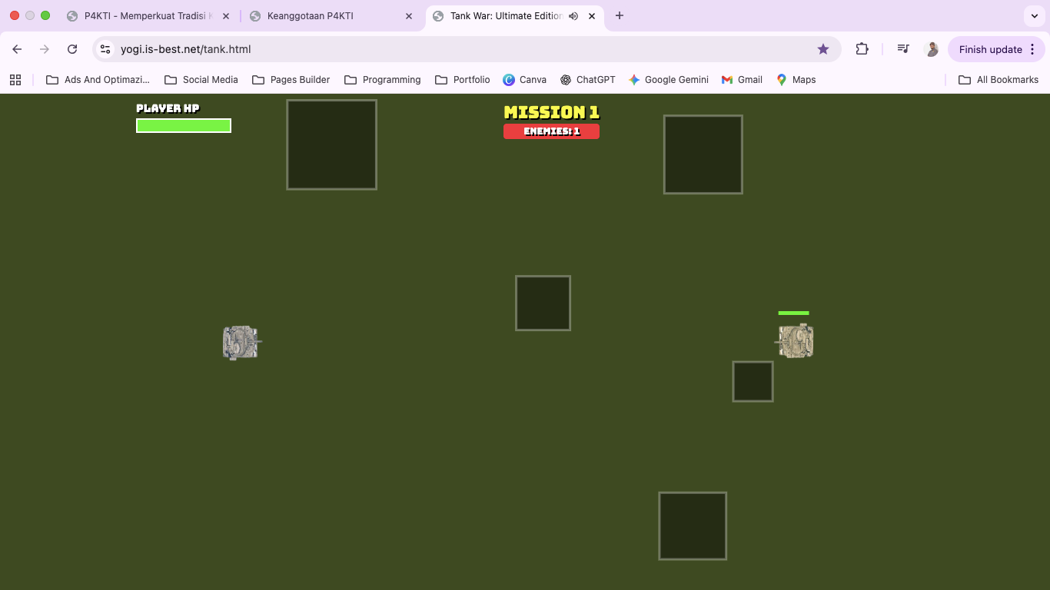The image size is (1050, 590).
Task: Mute the Tank War tab audio
Action: (x=573, y=16)
